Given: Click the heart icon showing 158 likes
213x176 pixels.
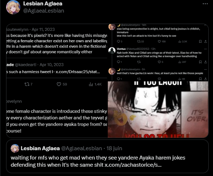Looking at the screenshot, I should (x=159, y=41).
